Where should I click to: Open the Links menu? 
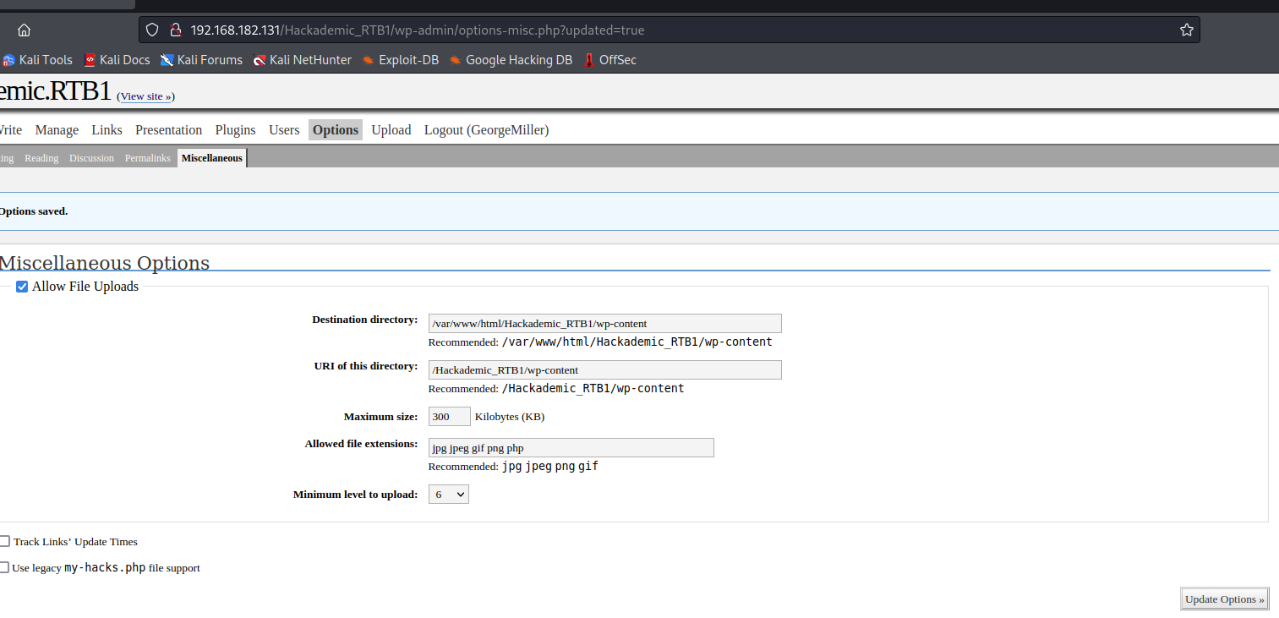pyautogui.click(x=107, y=130)
